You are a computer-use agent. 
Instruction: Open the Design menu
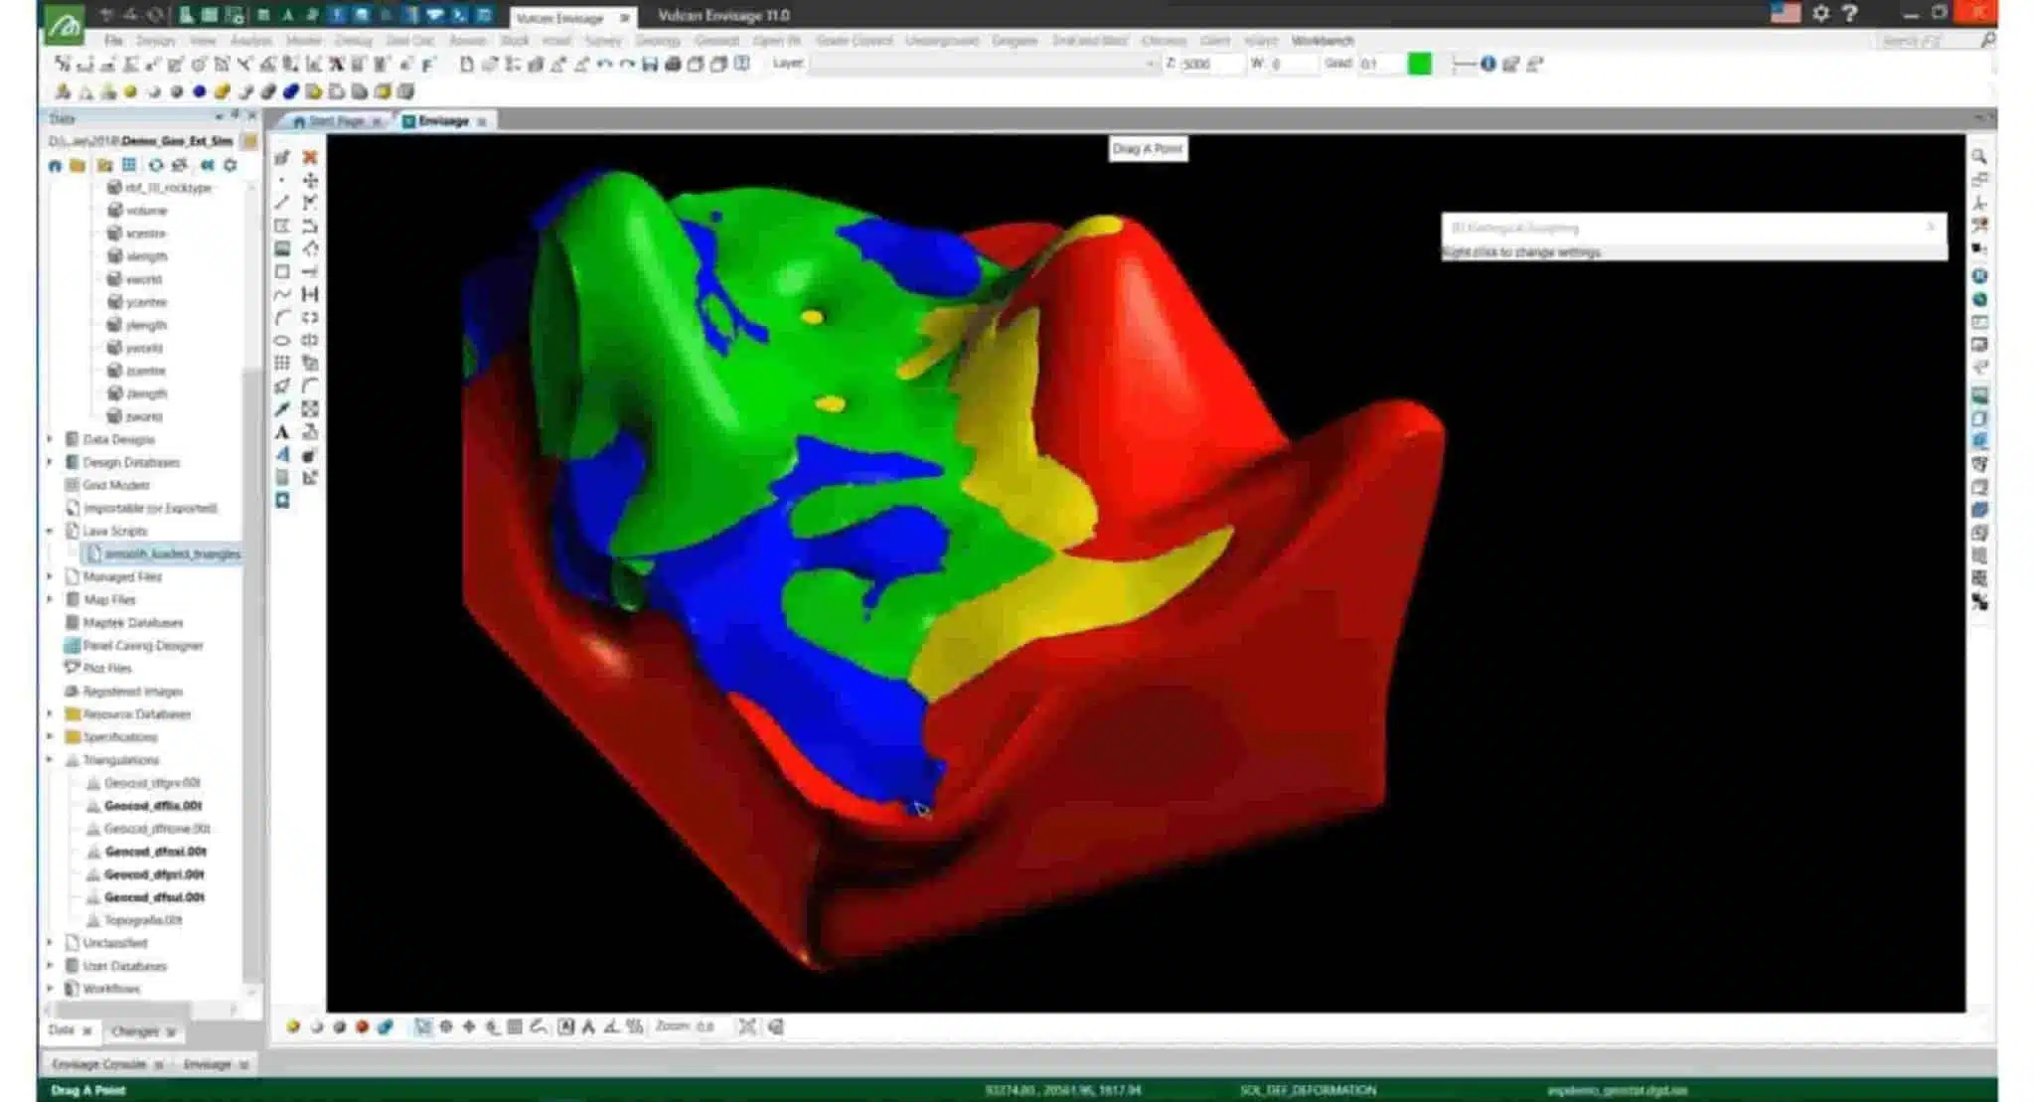[x=155, y=41]
